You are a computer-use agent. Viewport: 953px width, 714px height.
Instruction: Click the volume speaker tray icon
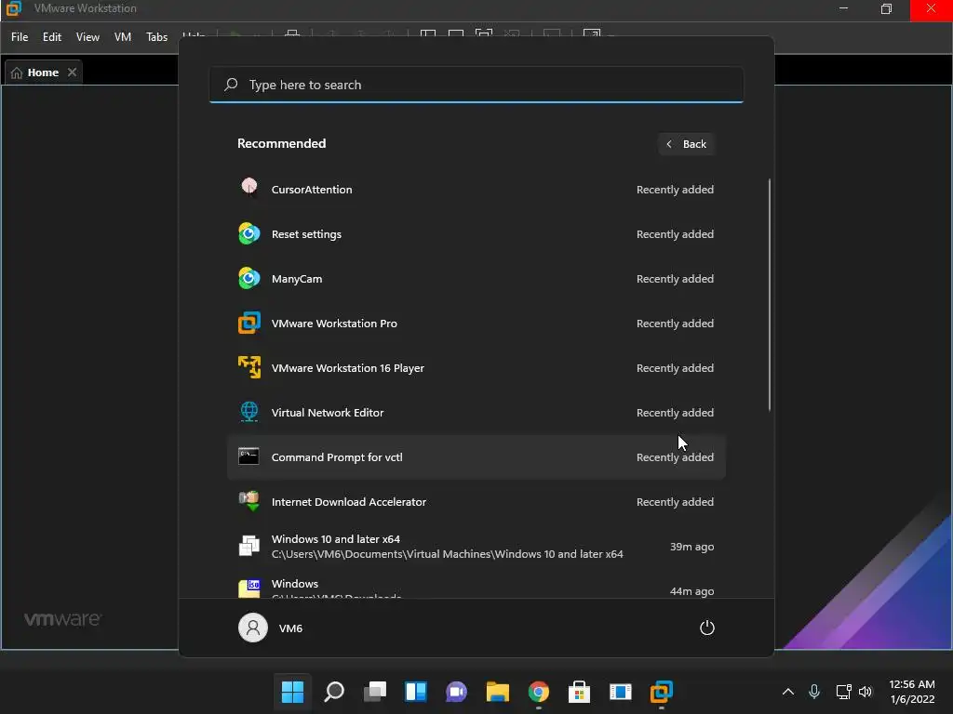(866, 692)
